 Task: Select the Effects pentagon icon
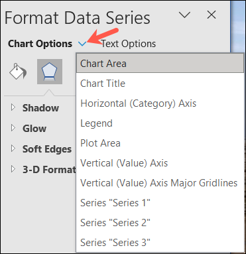(50, 72)
